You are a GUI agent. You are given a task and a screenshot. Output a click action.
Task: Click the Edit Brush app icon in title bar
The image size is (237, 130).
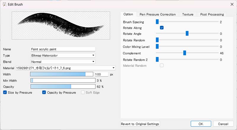coord(4,4)
